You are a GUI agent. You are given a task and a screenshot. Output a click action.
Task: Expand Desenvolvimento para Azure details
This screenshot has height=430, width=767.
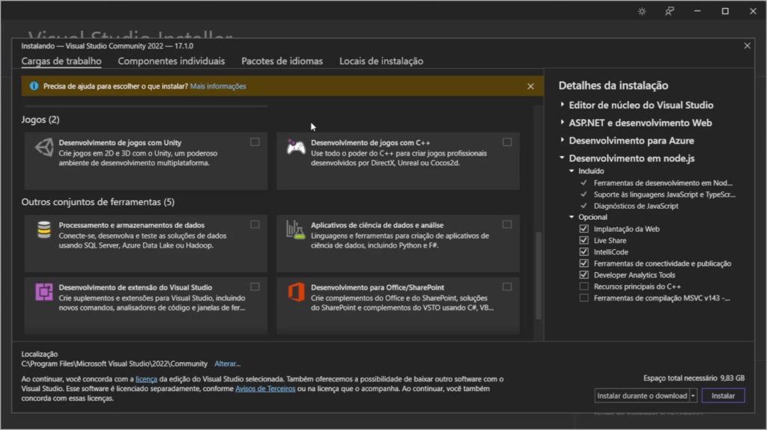click(x=562, y=140)
